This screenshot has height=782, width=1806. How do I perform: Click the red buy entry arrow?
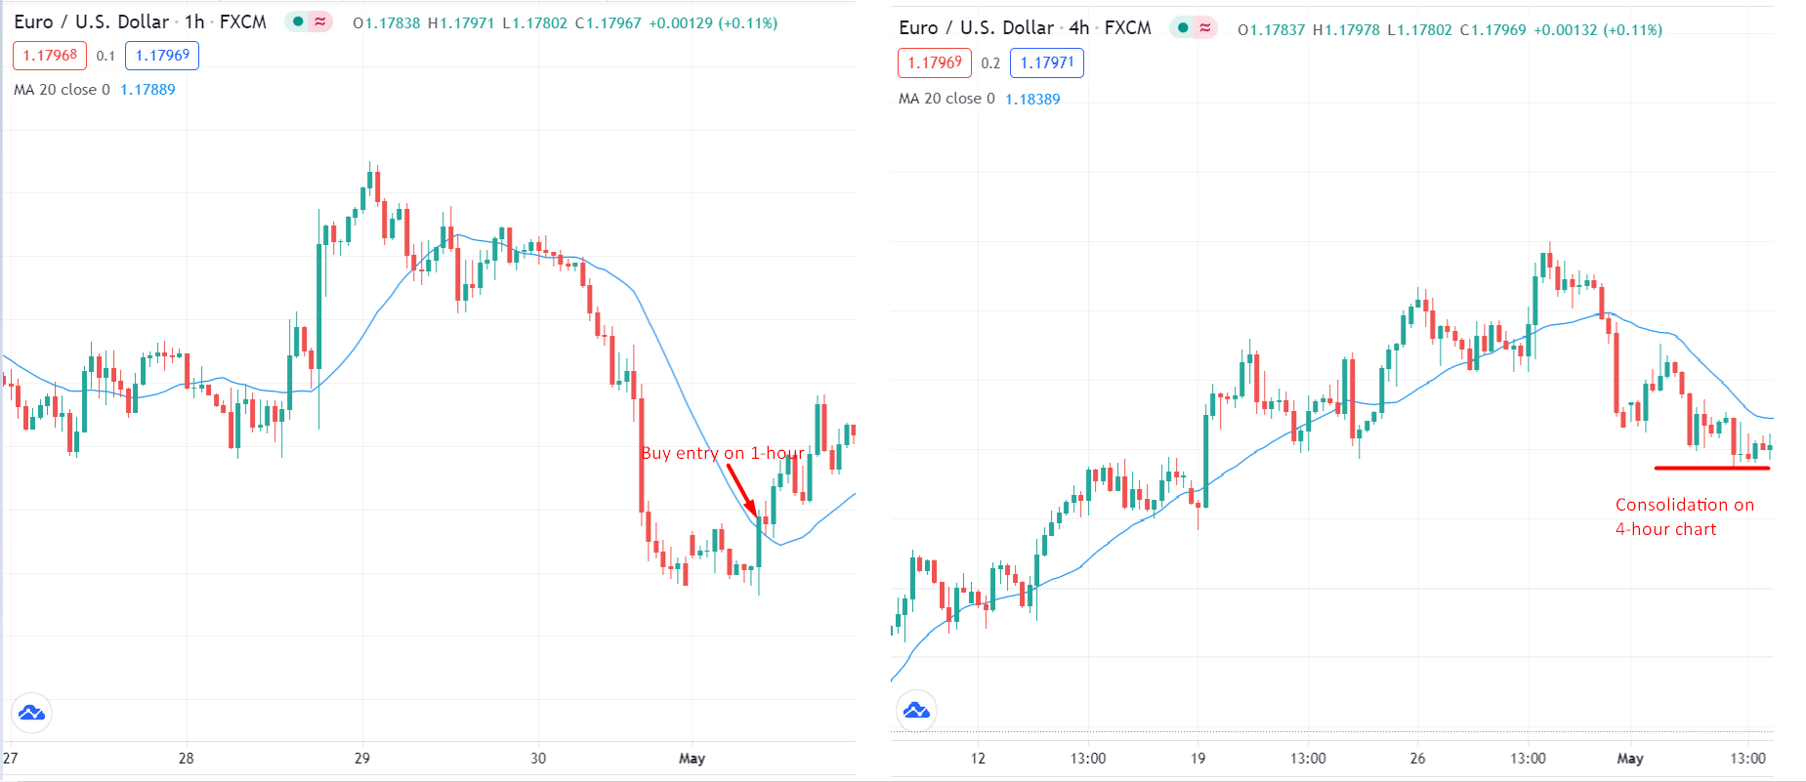[742, 491]
